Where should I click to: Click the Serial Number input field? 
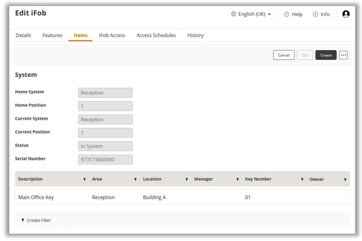click(105, 159)
